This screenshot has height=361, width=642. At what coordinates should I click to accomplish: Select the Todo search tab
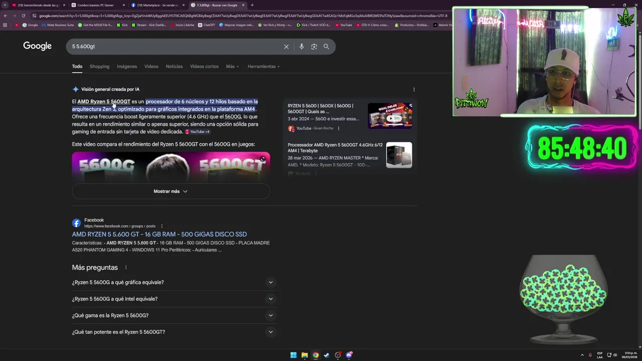[77, 66]
